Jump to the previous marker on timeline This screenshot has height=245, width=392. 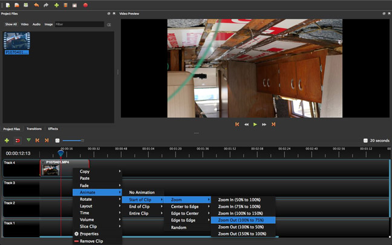tap(38, 140)
